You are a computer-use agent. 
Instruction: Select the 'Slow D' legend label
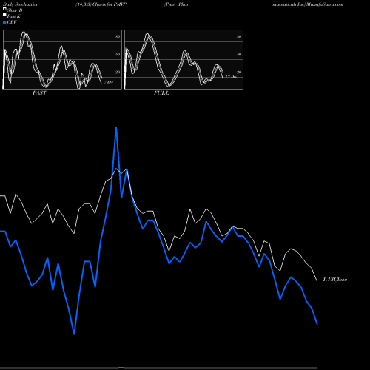(x=15, y=10)
